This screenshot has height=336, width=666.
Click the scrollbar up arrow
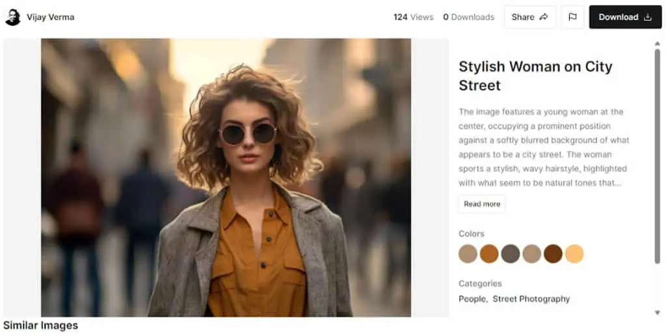[657, 44]
